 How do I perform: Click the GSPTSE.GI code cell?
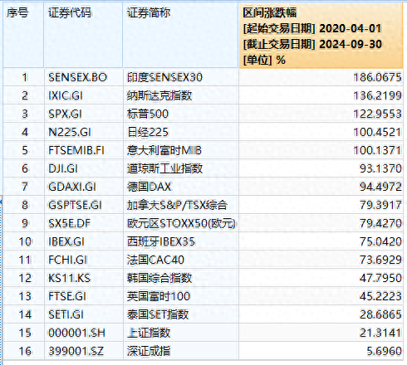pos(83,205)
